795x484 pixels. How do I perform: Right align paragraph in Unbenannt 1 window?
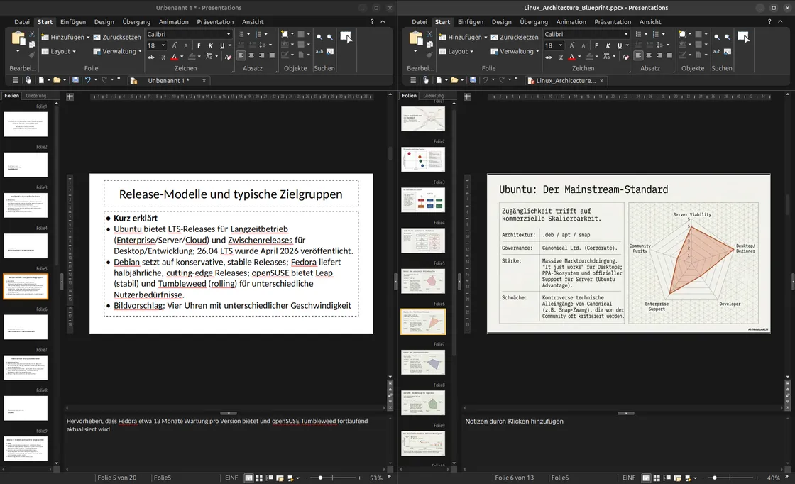[x=262, y=56]
